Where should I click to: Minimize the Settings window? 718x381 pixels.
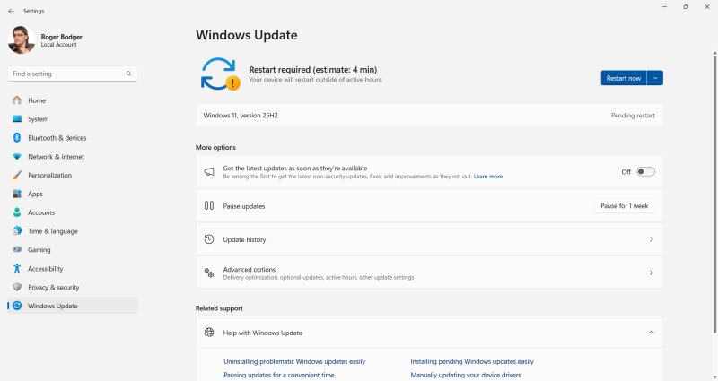(x=664, y=7)
